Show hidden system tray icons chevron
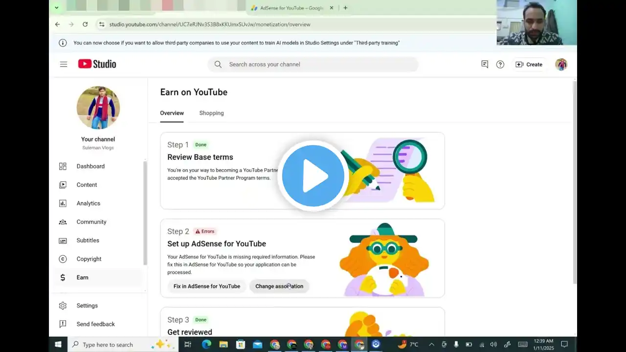Screen dimensions: 626x352 pos(431,344)
